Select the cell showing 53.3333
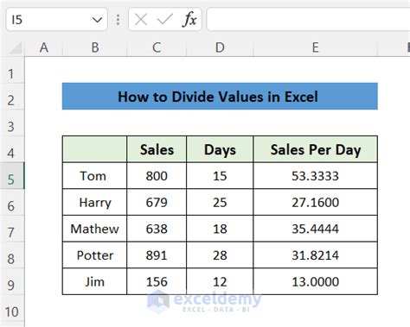 pos(316,176)
